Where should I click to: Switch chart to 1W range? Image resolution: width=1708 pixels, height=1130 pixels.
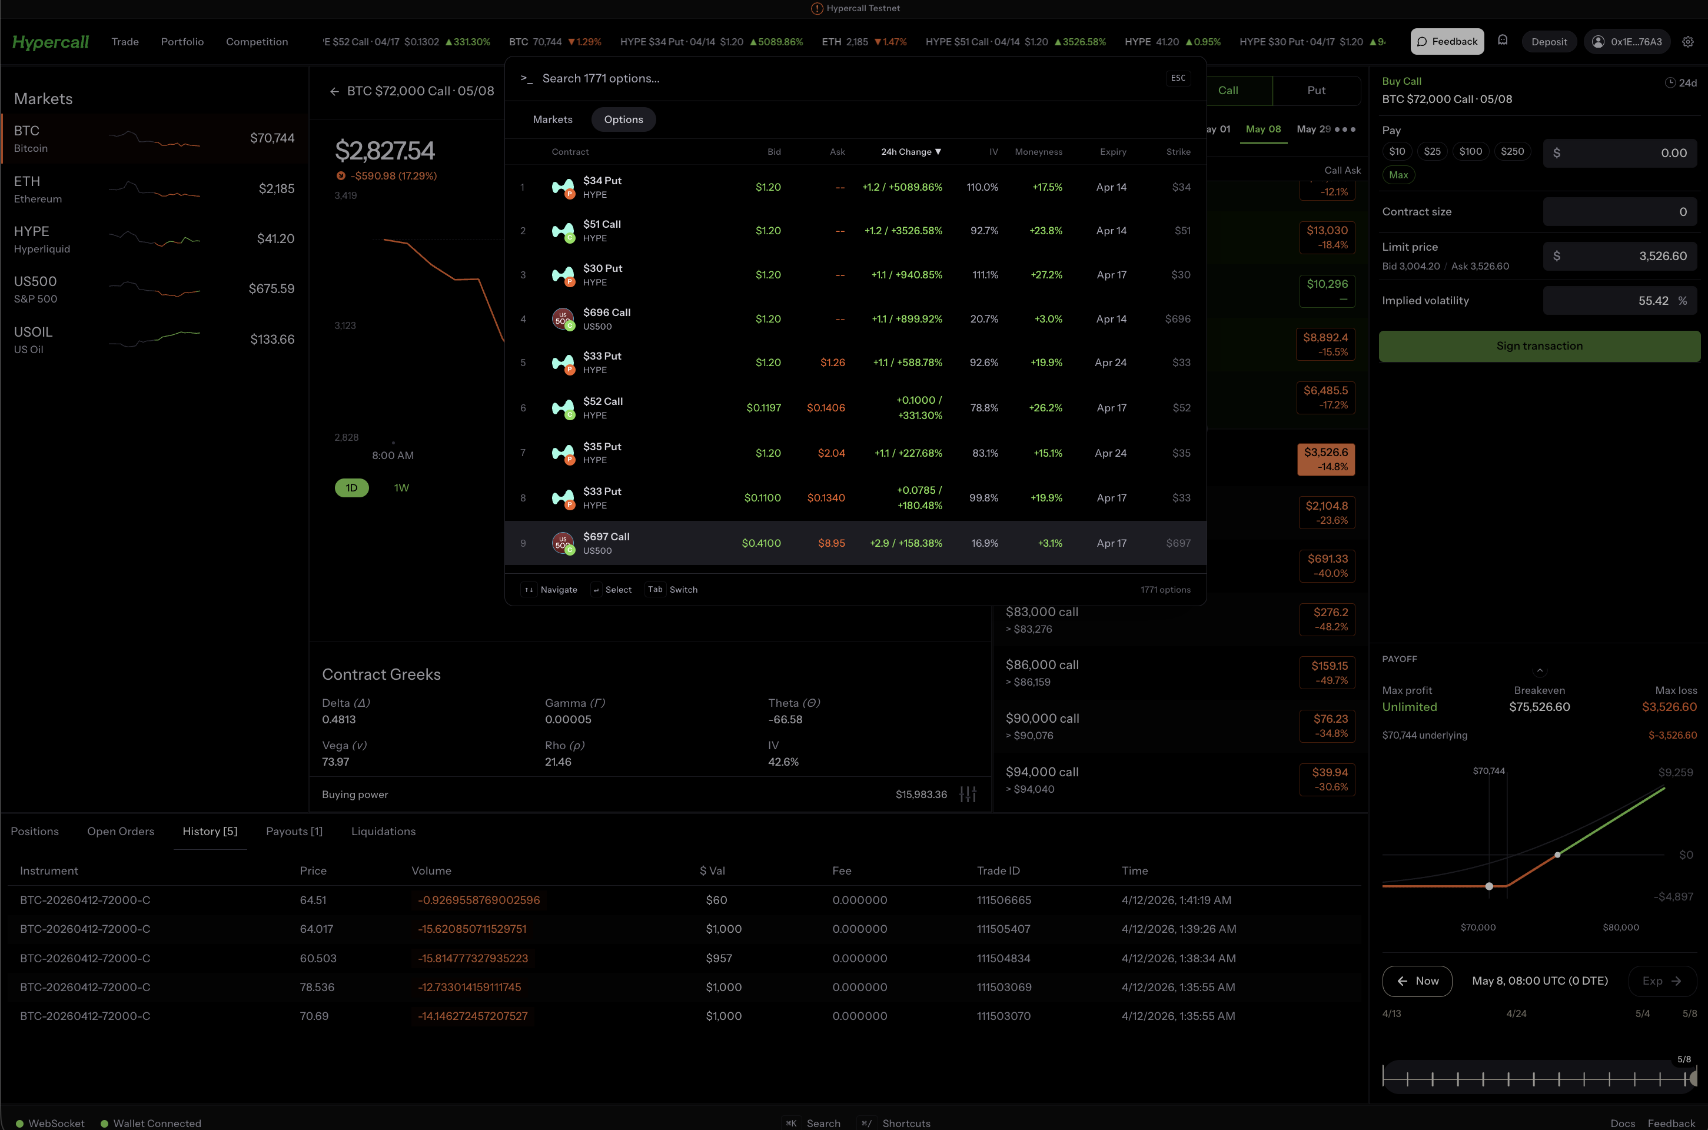[x=401, y=488]
